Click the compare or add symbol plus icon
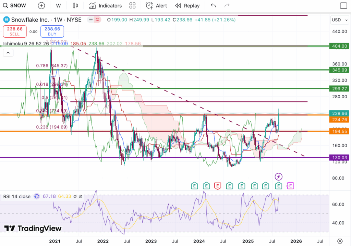This screenshot has width=351, height=246. point(41,5)
